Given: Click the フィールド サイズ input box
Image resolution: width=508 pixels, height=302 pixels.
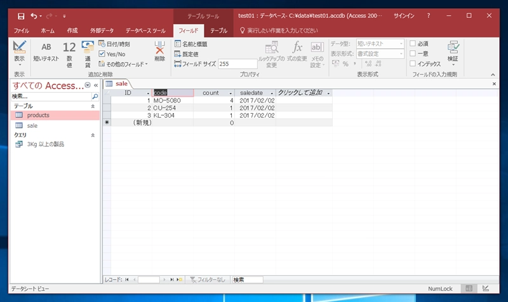Looking at the screenshot, I should coord(237,64).
